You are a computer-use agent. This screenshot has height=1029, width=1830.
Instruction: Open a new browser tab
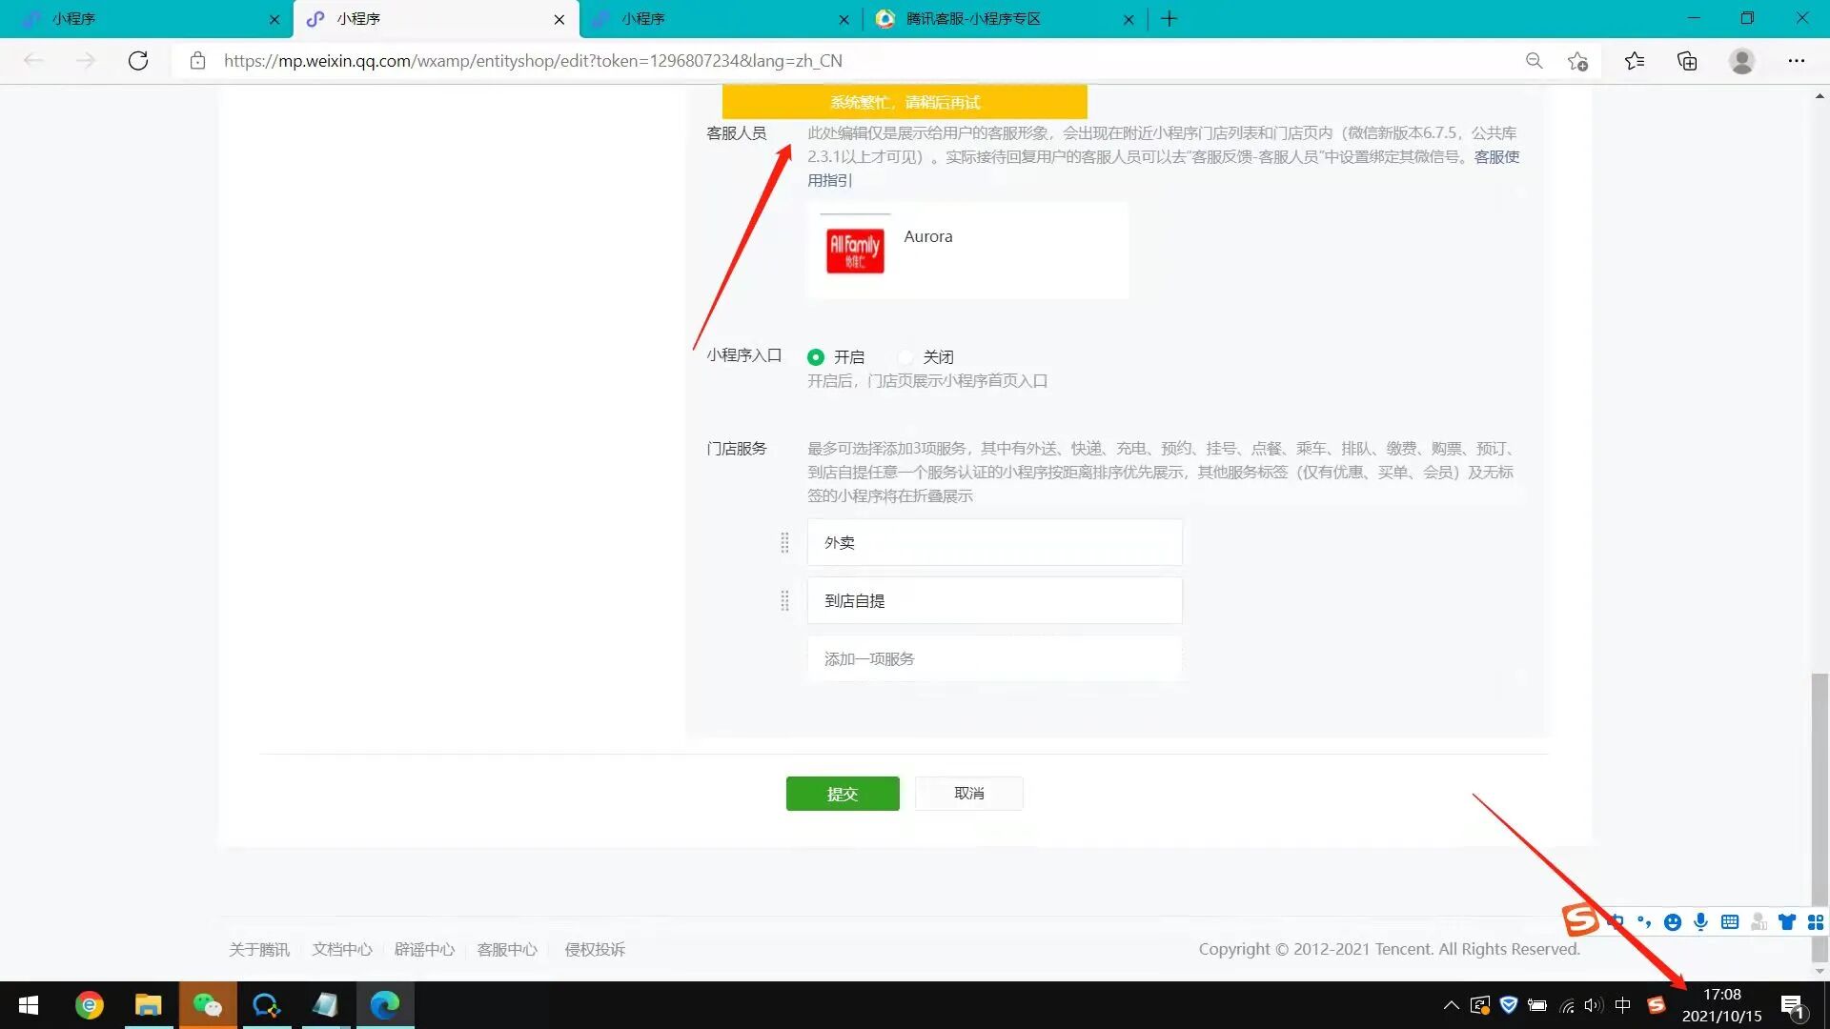pos(1169,19)
